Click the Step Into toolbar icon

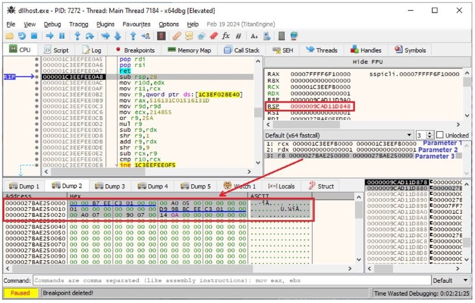click(77, 36)
